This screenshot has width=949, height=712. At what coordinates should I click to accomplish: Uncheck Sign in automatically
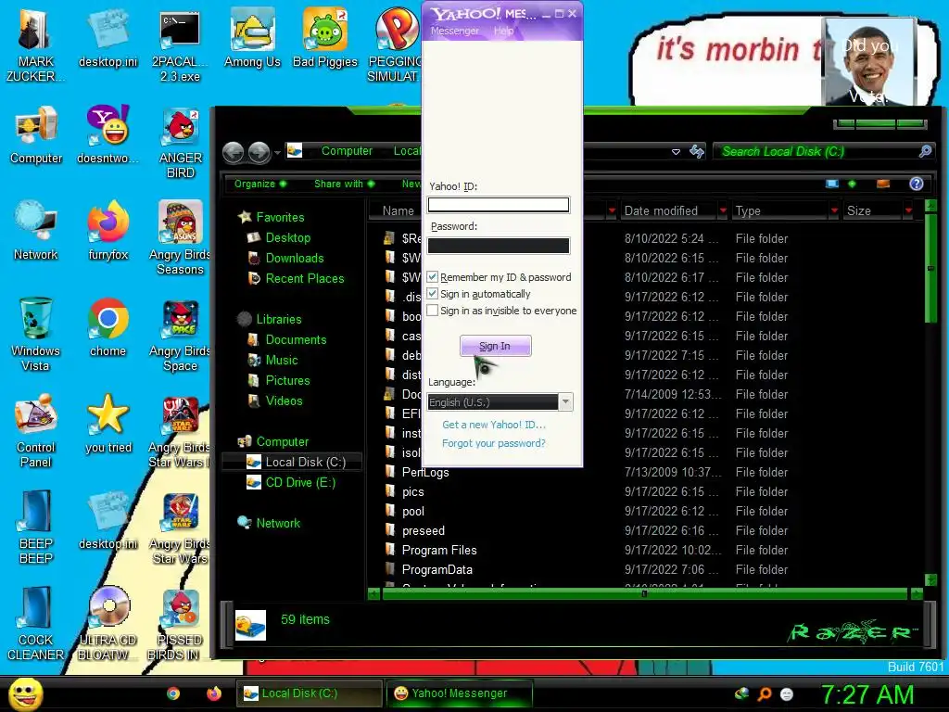tap(432, 294)
